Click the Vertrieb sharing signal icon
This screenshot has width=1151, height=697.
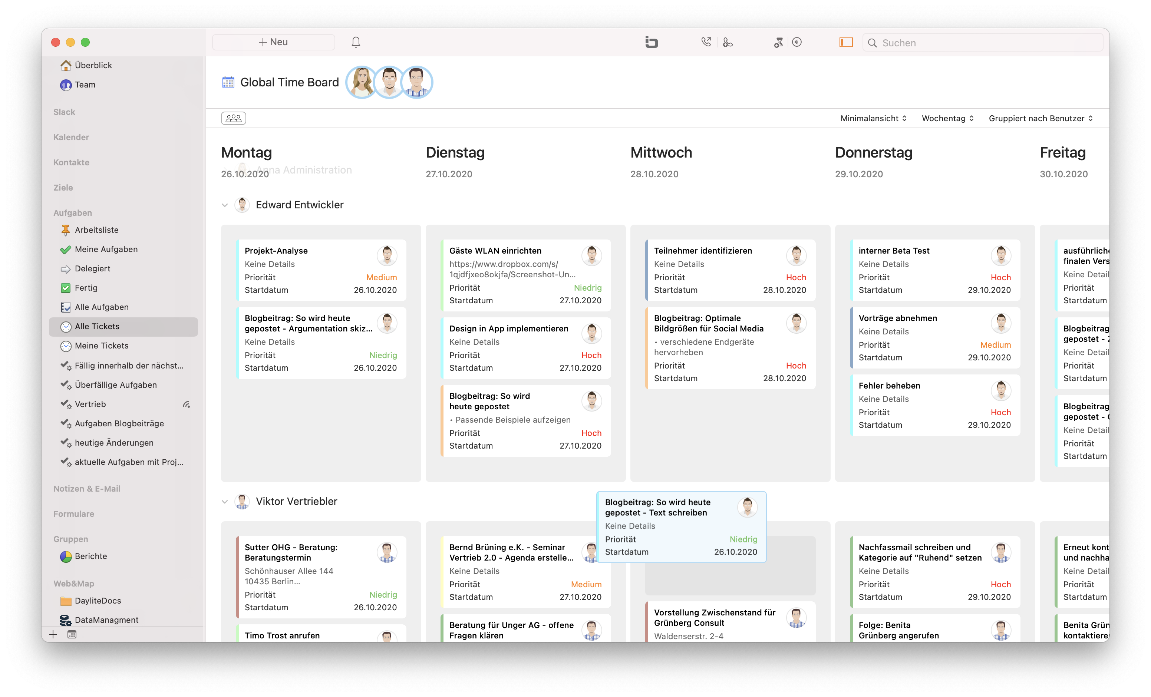click(x=187, y=404)
